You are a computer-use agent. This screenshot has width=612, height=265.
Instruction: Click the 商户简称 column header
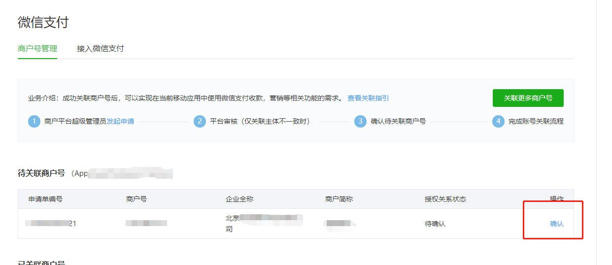pyautogui.click(x=339, y=199)
